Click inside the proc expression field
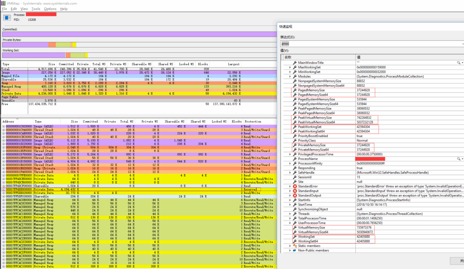464x269 pixels. pos(362,43)
